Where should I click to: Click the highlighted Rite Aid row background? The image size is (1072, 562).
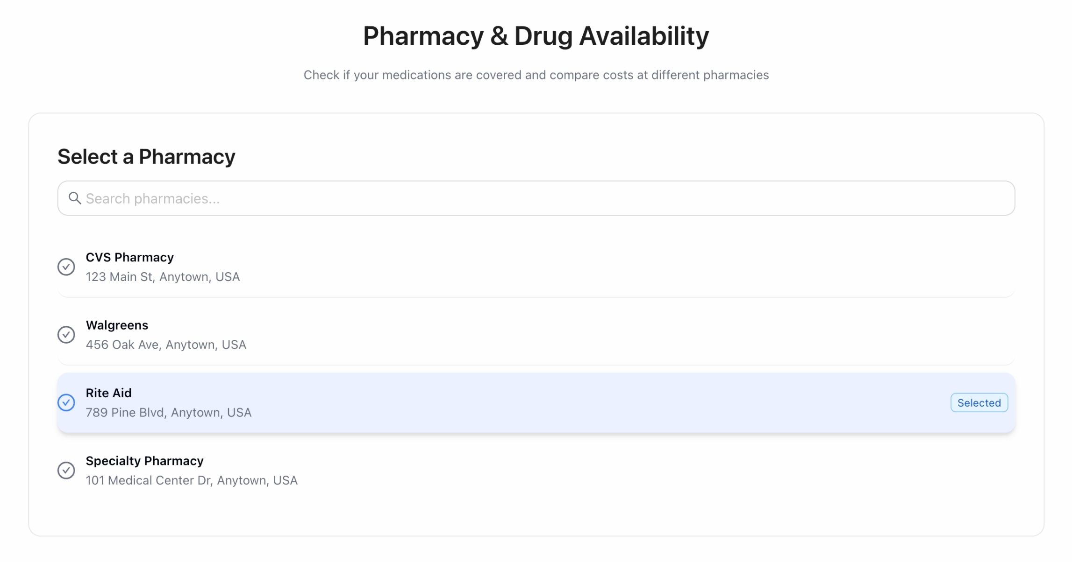(561, 403)
